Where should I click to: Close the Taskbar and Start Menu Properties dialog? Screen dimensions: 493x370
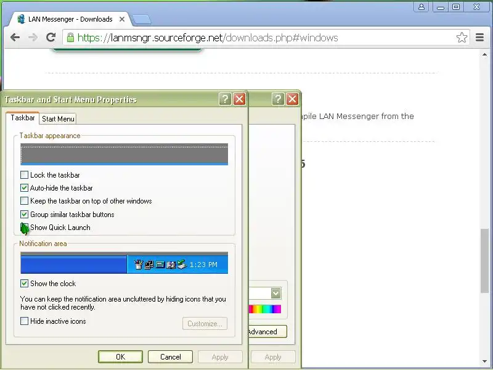(240, 99)
